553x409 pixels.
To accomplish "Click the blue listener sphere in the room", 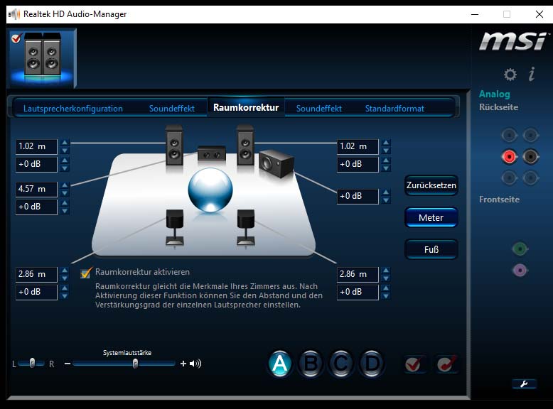I will tap(210, 190).
